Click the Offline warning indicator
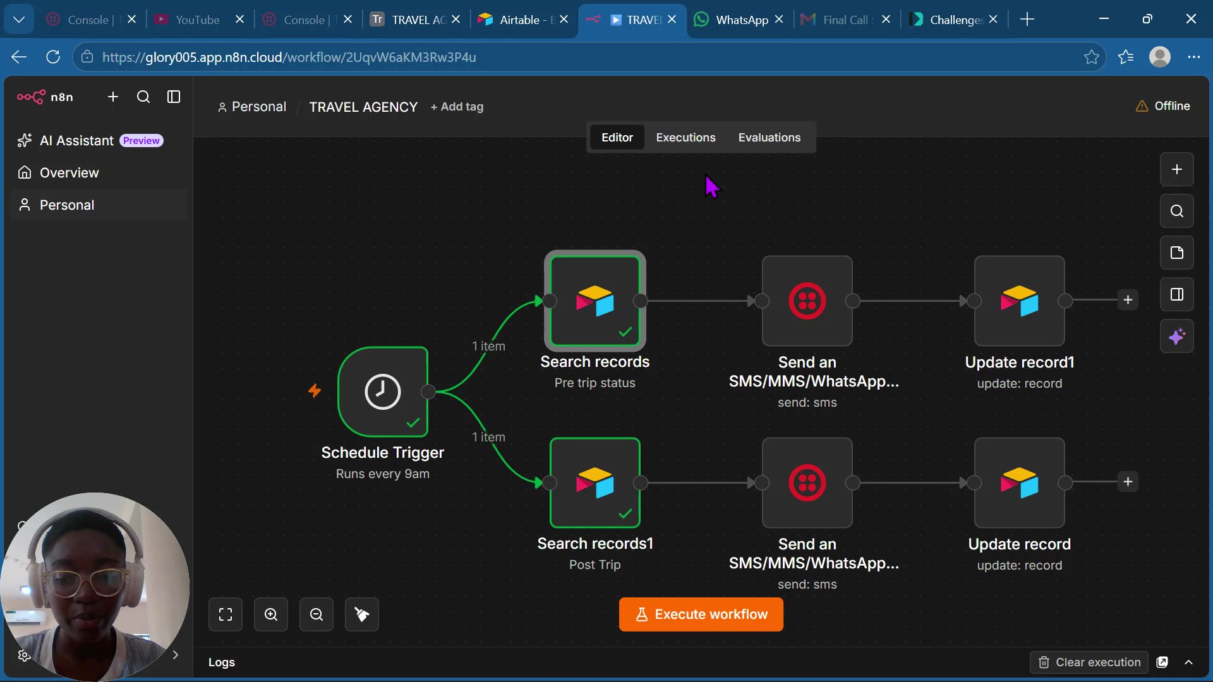1213x682 pixels. (x=1162, y=106)
